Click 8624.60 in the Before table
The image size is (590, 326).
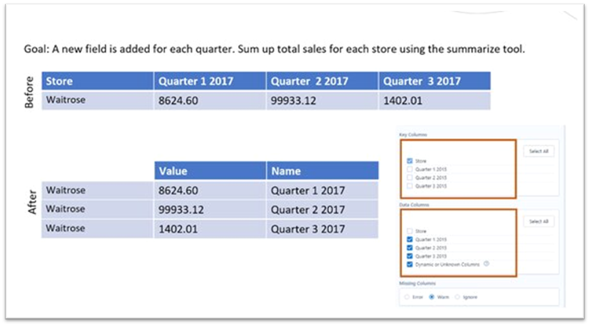click(210, 100)
